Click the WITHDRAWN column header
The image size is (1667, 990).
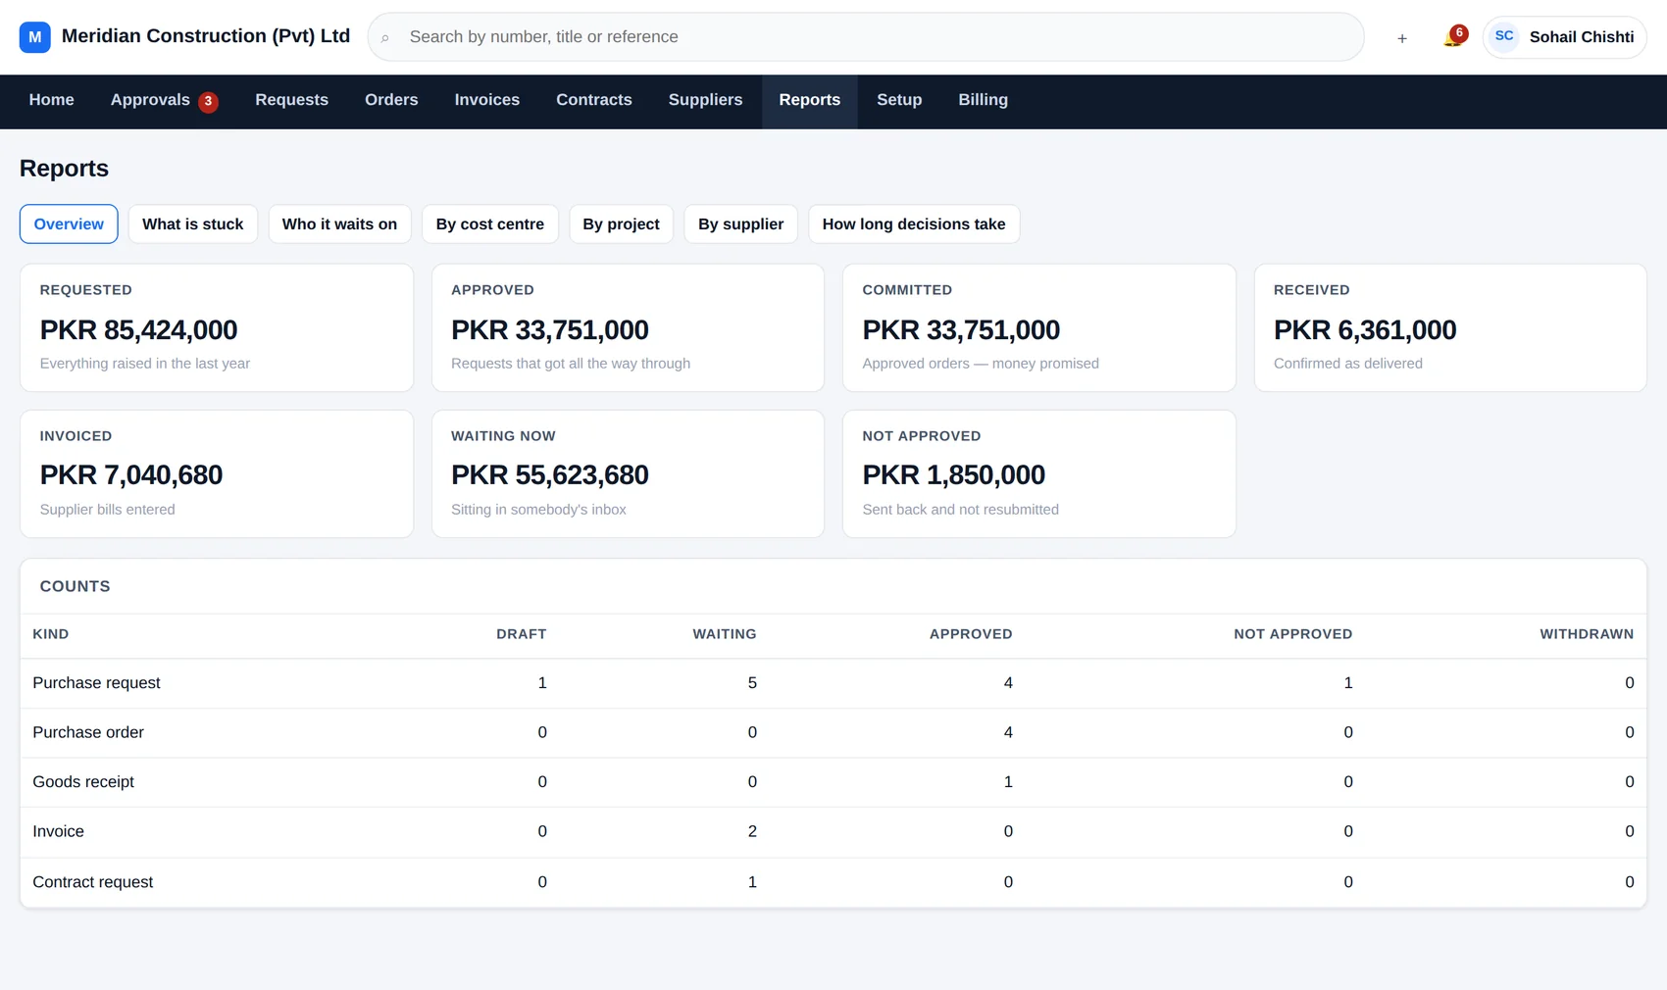pyautogui.click(x=1587, y=634)
